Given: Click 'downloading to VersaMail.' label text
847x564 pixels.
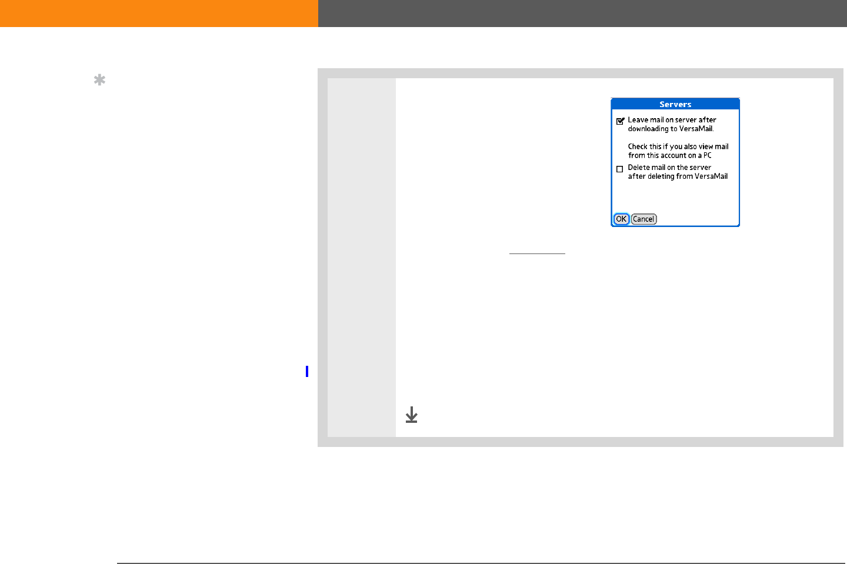Looking at the screenshot, I should 671,129.
